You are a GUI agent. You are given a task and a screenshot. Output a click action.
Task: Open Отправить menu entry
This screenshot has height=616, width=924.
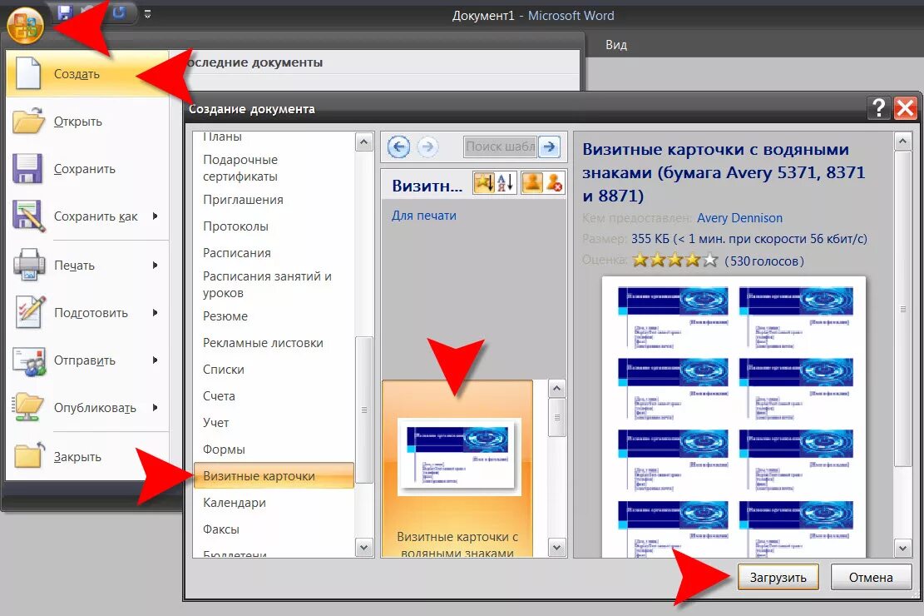pos(87,360)
